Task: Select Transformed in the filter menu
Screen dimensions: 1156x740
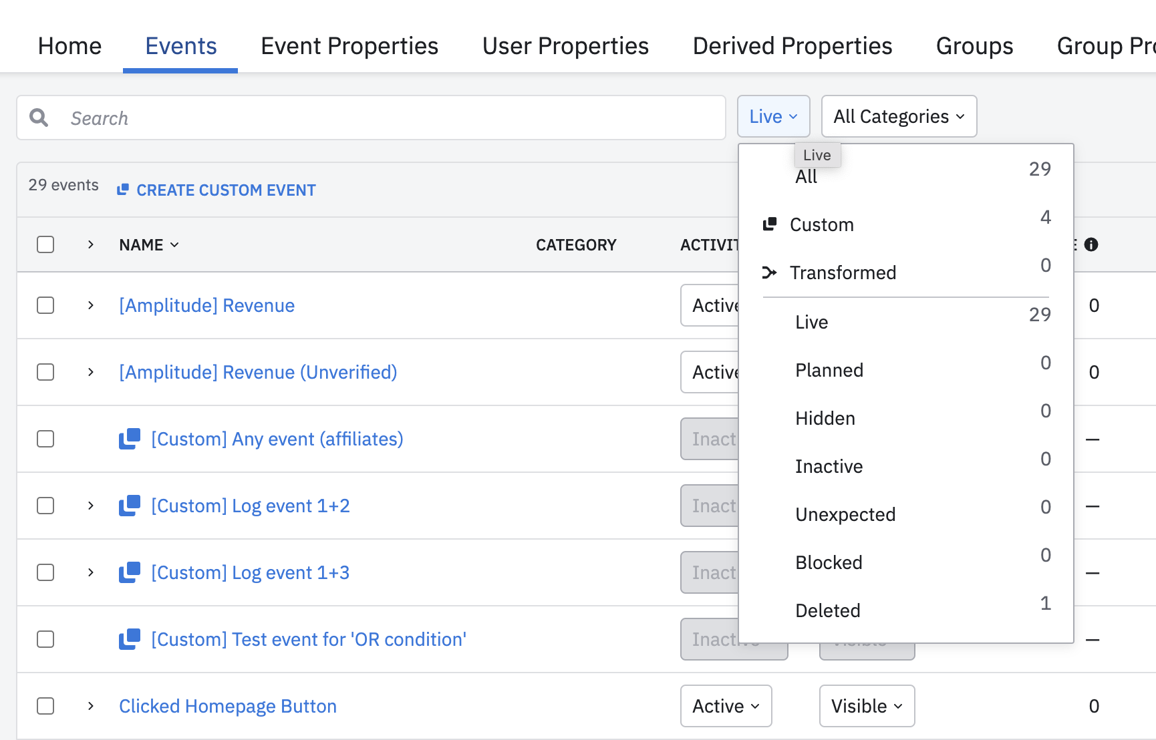Action: coord(843,272)
